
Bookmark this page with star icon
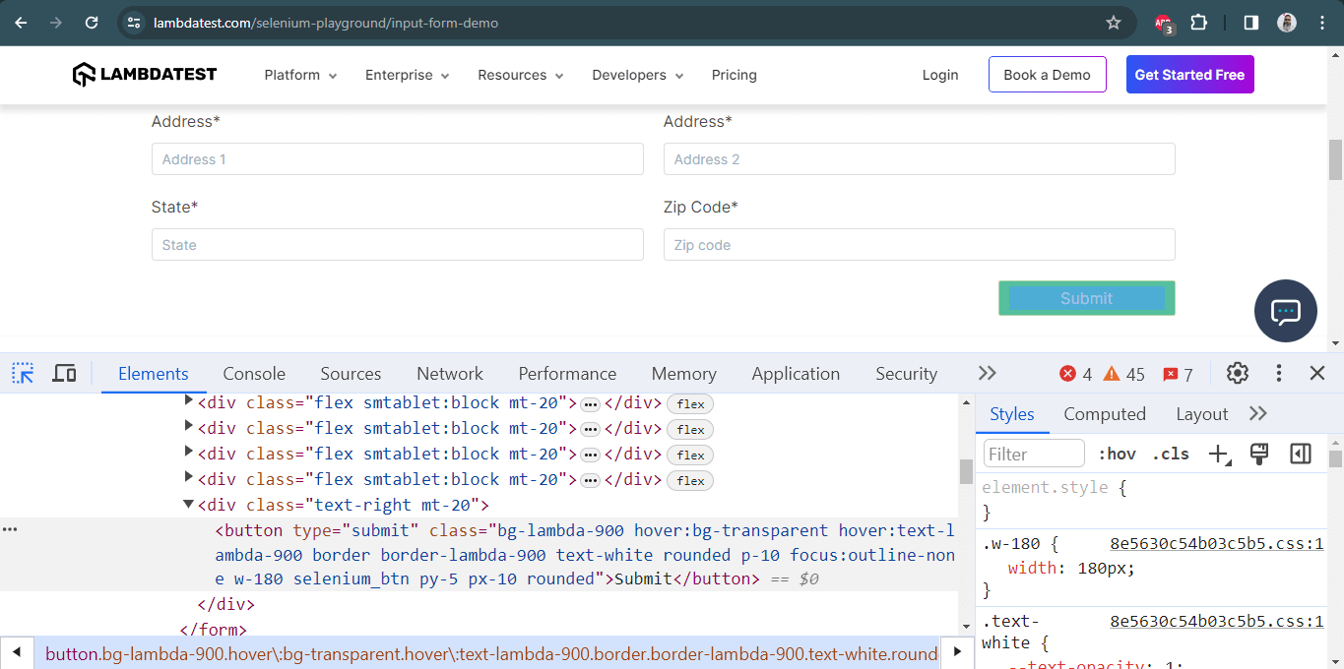click(1114, 23)
